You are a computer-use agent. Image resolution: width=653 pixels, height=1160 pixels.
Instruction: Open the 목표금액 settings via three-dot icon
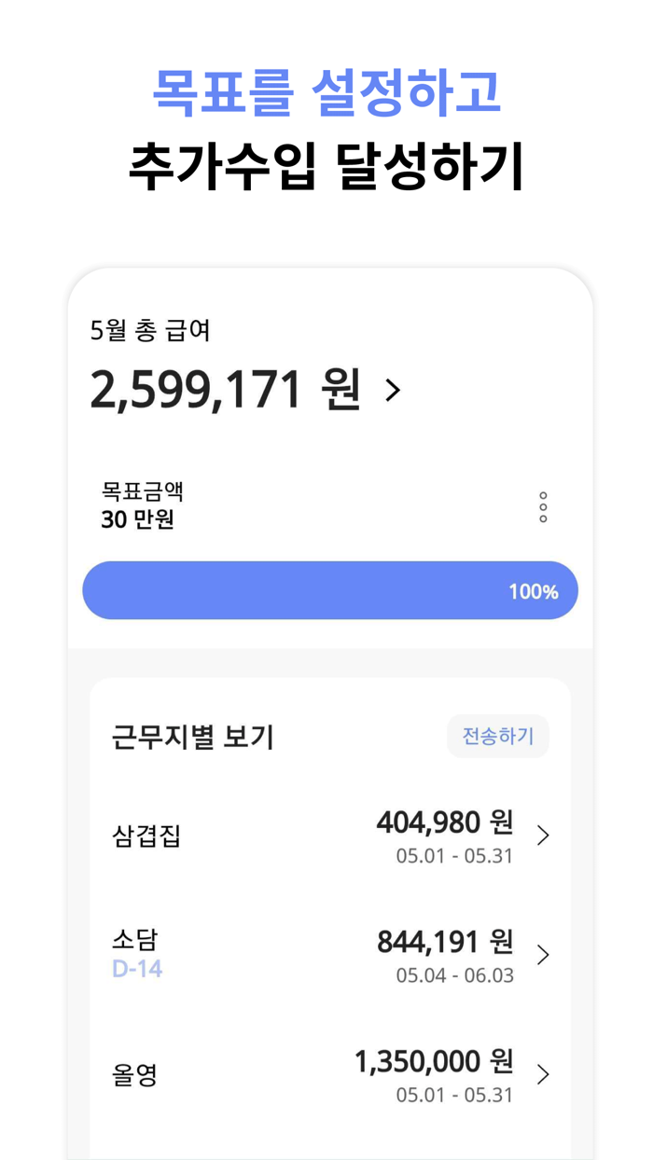coord(542,506)
